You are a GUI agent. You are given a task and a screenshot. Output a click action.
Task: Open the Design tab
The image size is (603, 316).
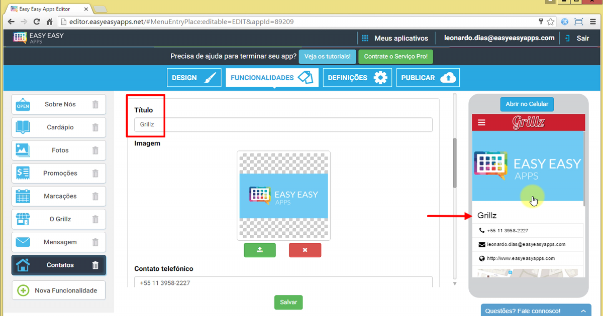194,78
